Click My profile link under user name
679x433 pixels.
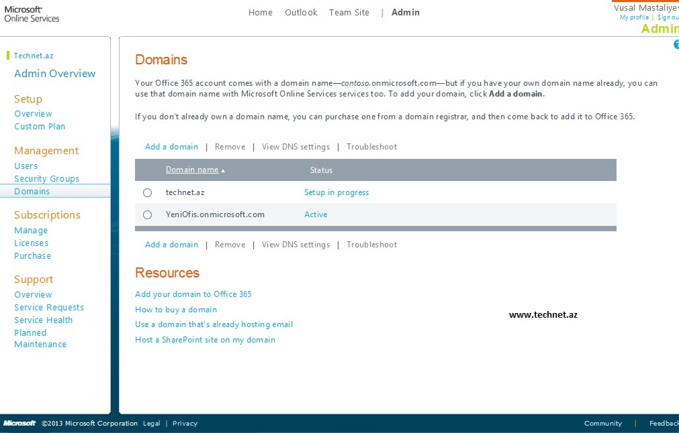[x=634, y=17]
